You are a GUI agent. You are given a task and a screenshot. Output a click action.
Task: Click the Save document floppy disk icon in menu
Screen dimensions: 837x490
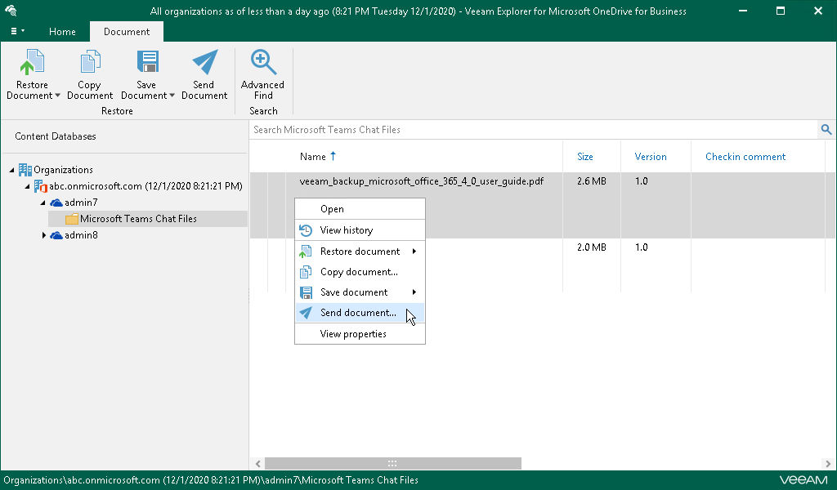click(x=306, y=292)
